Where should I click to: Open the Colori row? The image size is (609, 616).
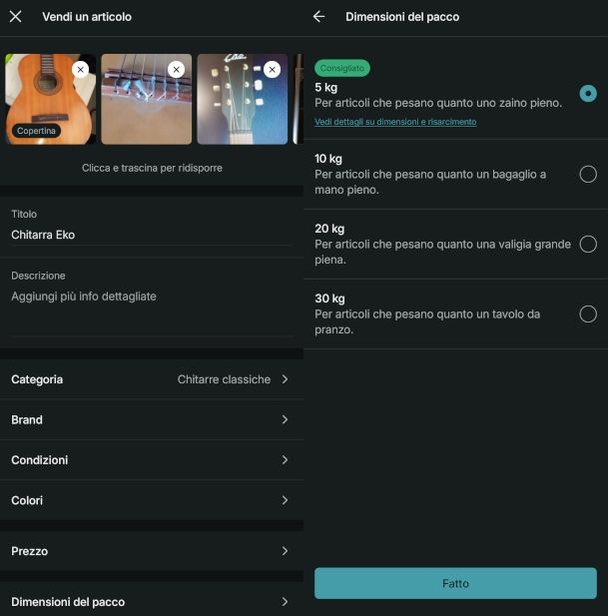tap(152, 500)
